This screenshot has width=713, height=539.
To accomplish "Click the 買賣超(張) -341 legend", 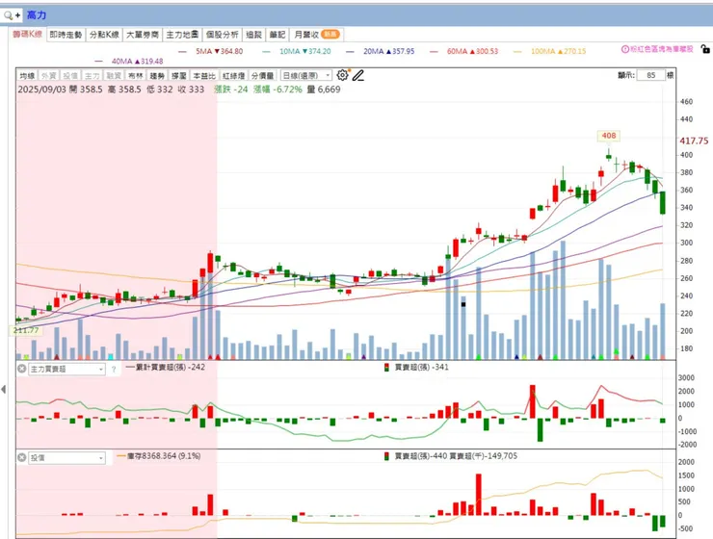I will click(x=417, y=367).
